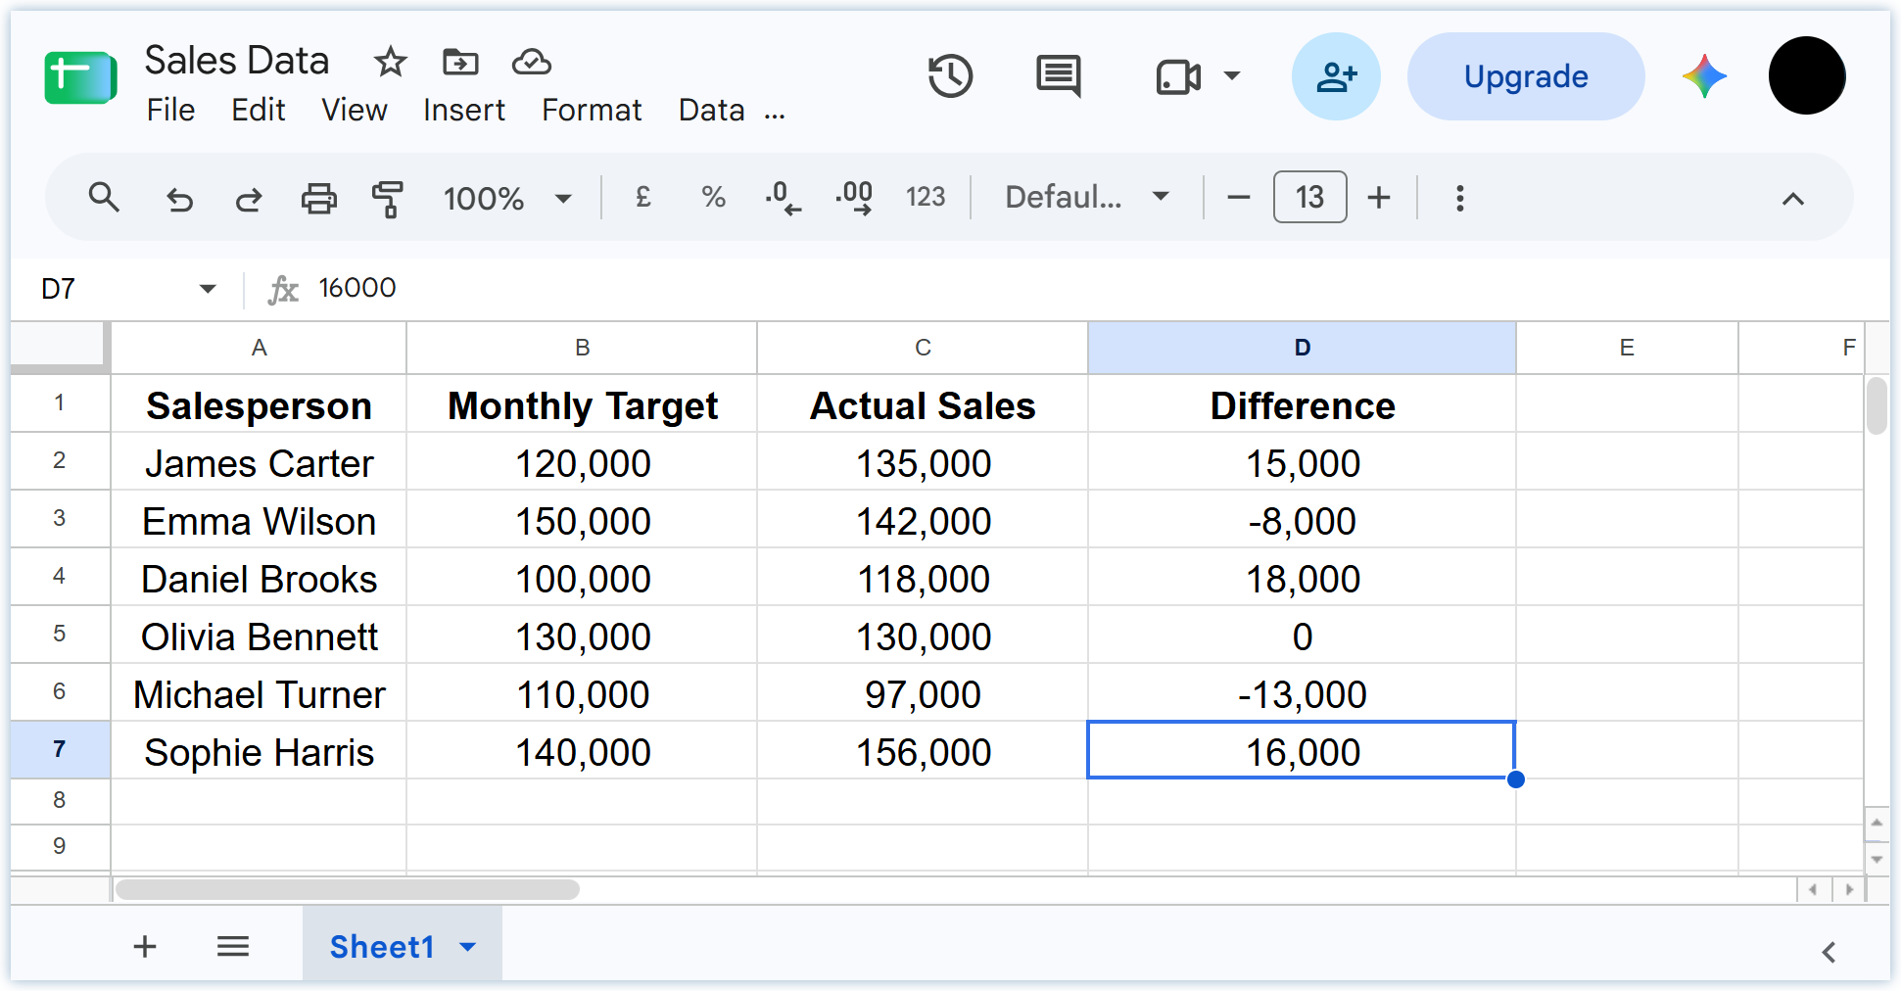Select Sophie Harris cell
The image size is (1901, 991).
click(x=259, y=751)
